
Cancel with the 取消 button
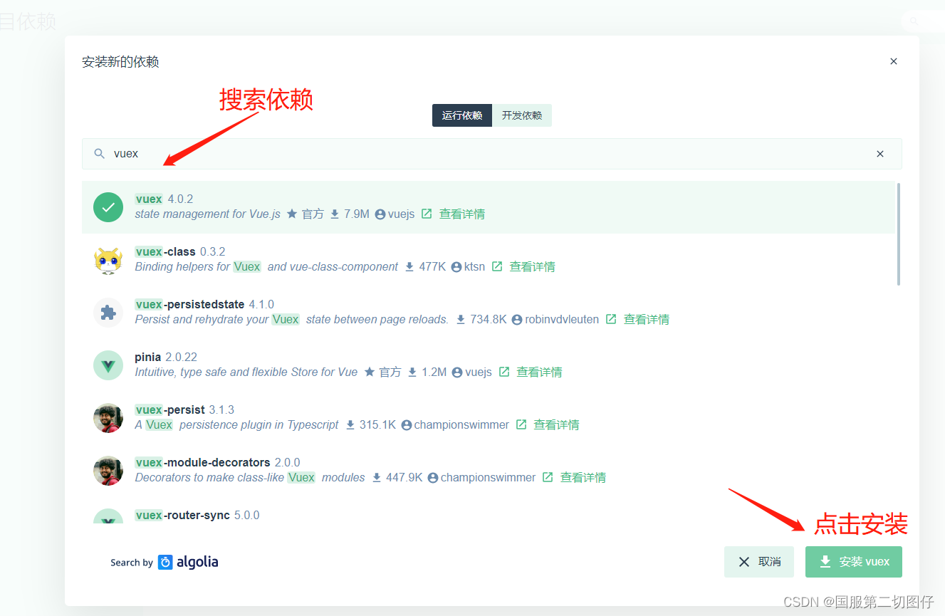(x=759, y=562)
